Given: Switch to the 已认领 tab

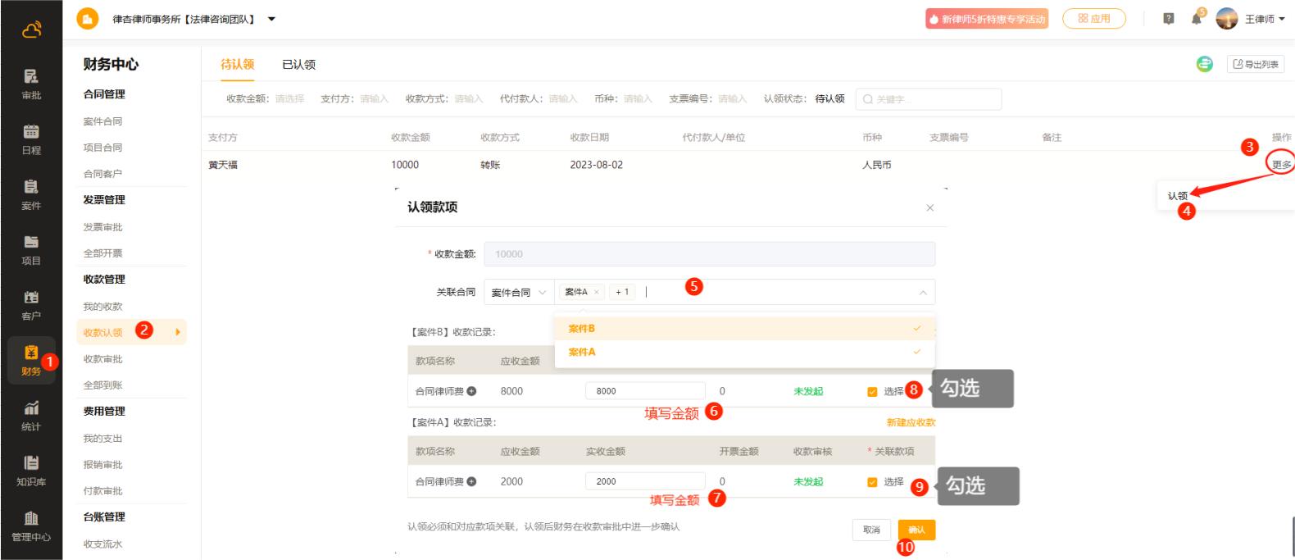Looking at the screenshot, I should tap(298, 65).
